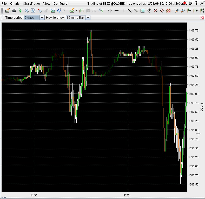
Task: Click the '15 mins Bar' combo box field
Action: click(76, 17)
